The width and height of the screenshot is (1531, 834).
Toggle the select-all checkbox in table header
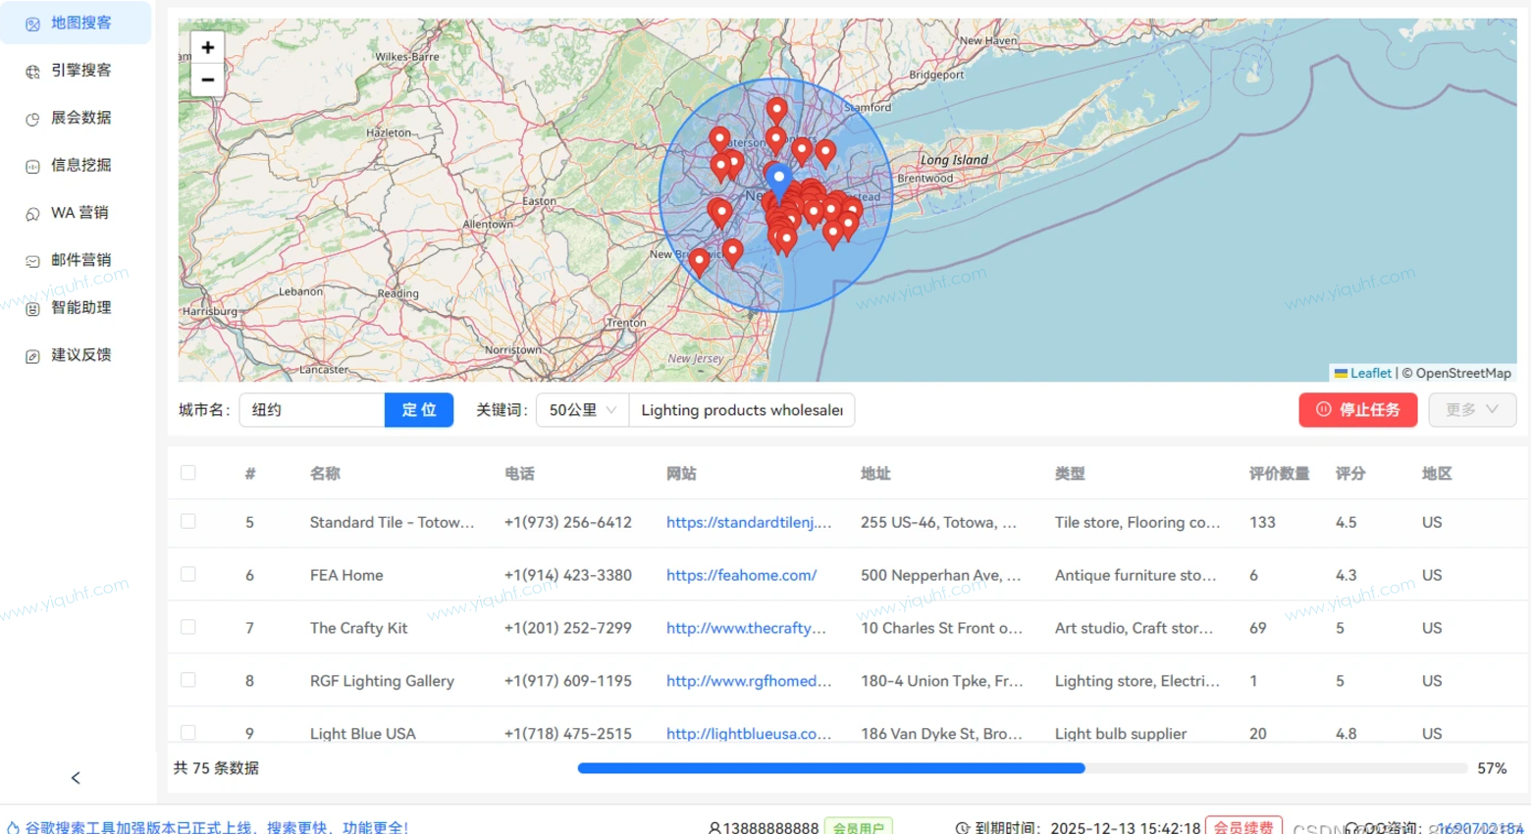click(188, 473)
